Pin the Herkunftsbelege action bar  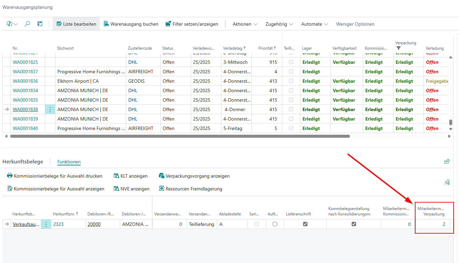447,182
